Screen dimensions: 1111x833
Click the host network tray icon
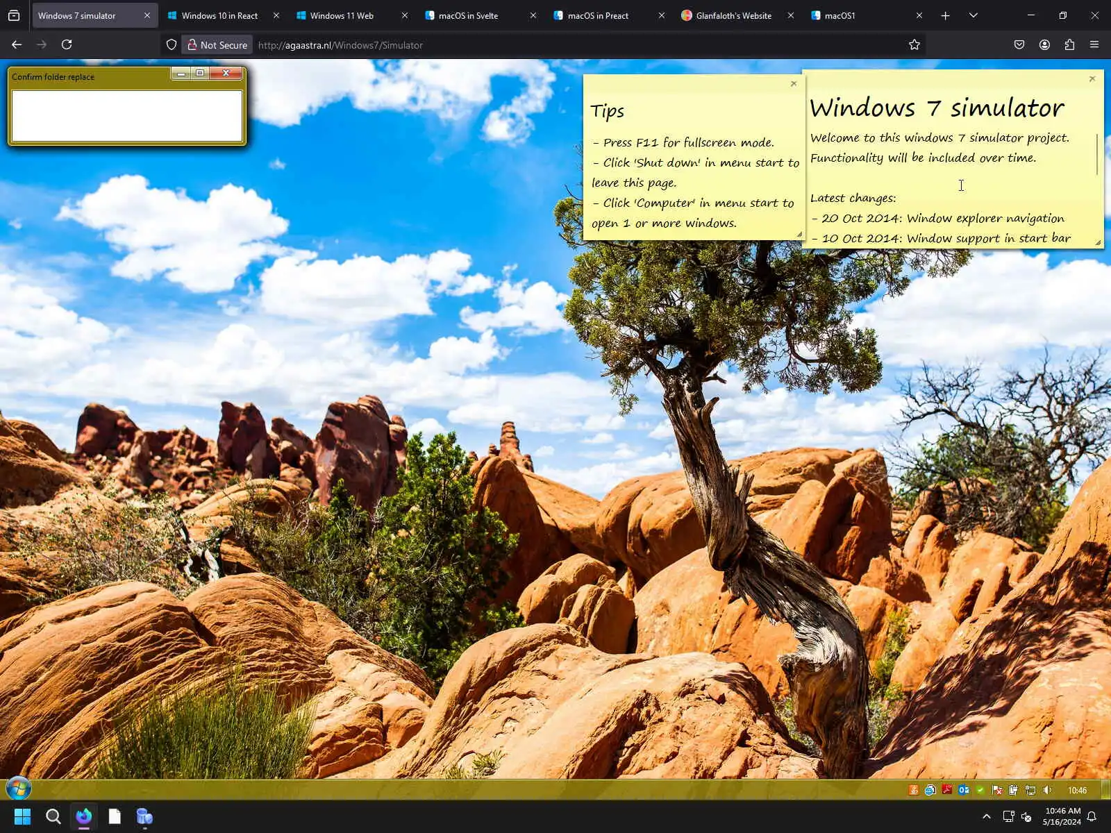tap(1009, 816)
